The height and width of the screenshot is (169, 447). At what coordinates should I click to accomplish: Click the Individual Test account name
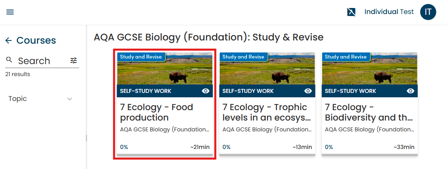[x=389, y=12]
